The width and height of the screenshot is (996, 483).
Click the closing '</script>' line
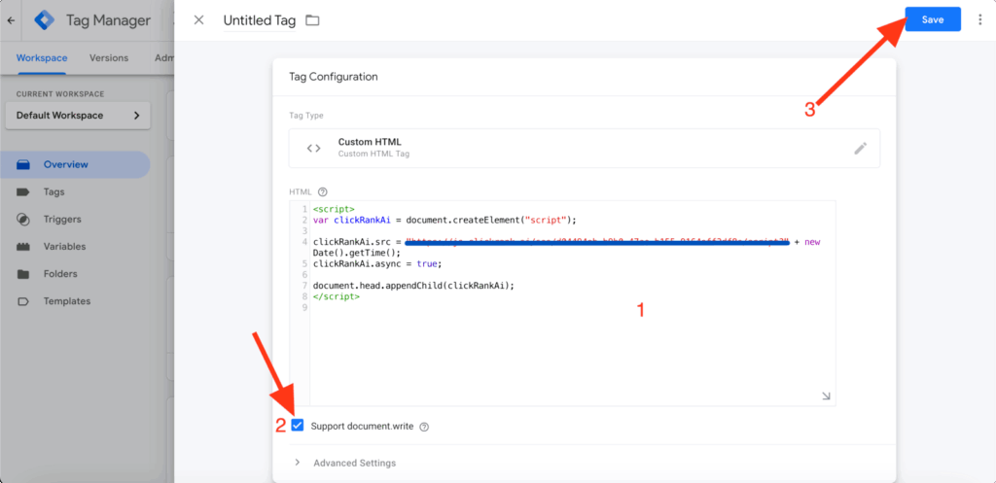pos(336,296)
